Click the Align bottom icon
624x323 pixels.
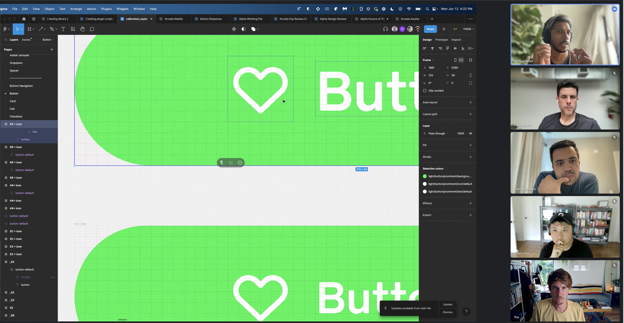(x=463, y=48)
